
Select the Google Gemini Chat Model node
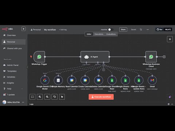click(45, 80)
